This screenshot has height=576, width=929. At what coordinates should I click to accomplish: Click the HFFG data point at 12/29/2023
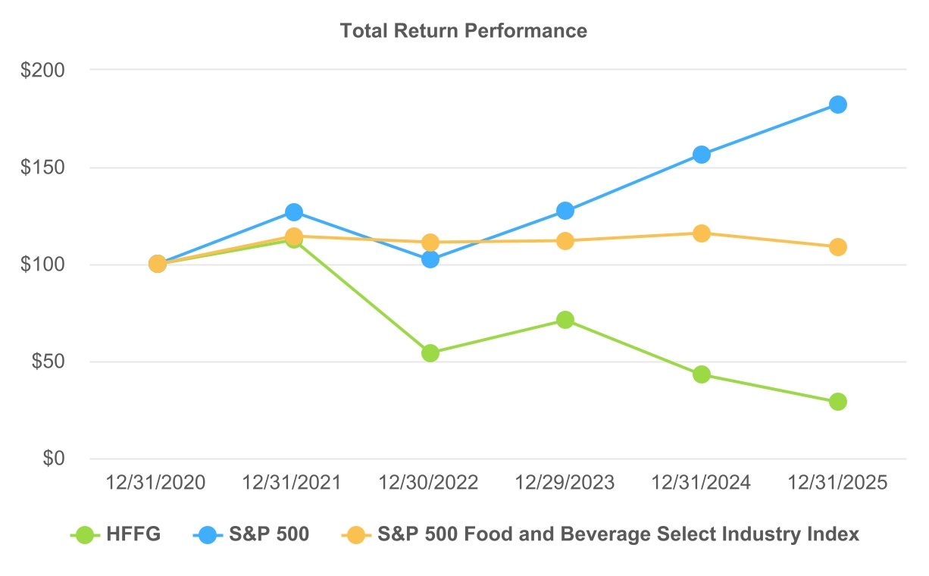(565, 320)
